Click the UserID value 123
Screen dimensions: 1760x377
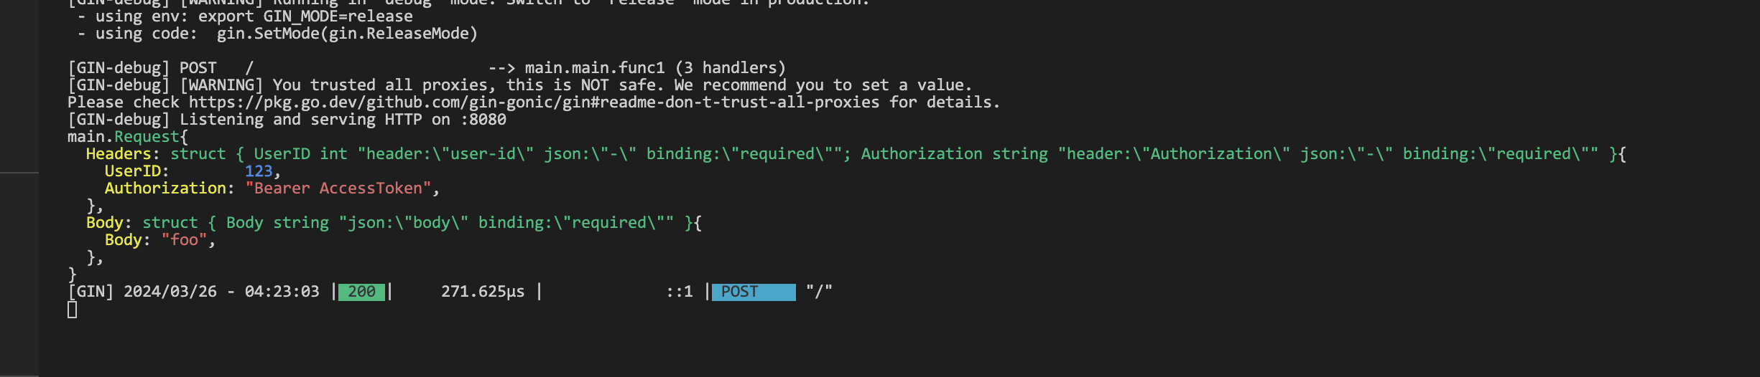(x=259, y=171)
